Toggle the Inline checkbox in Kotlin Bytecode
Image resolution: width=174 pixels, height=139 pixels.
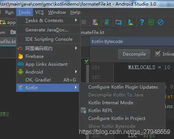158,54
